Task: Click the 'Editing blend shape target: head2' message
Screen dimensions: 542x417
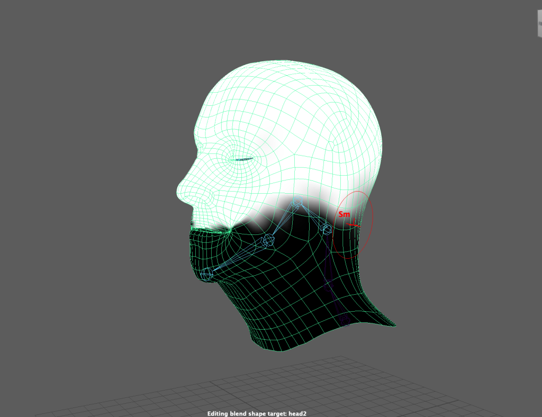Action: pos(257,413)
